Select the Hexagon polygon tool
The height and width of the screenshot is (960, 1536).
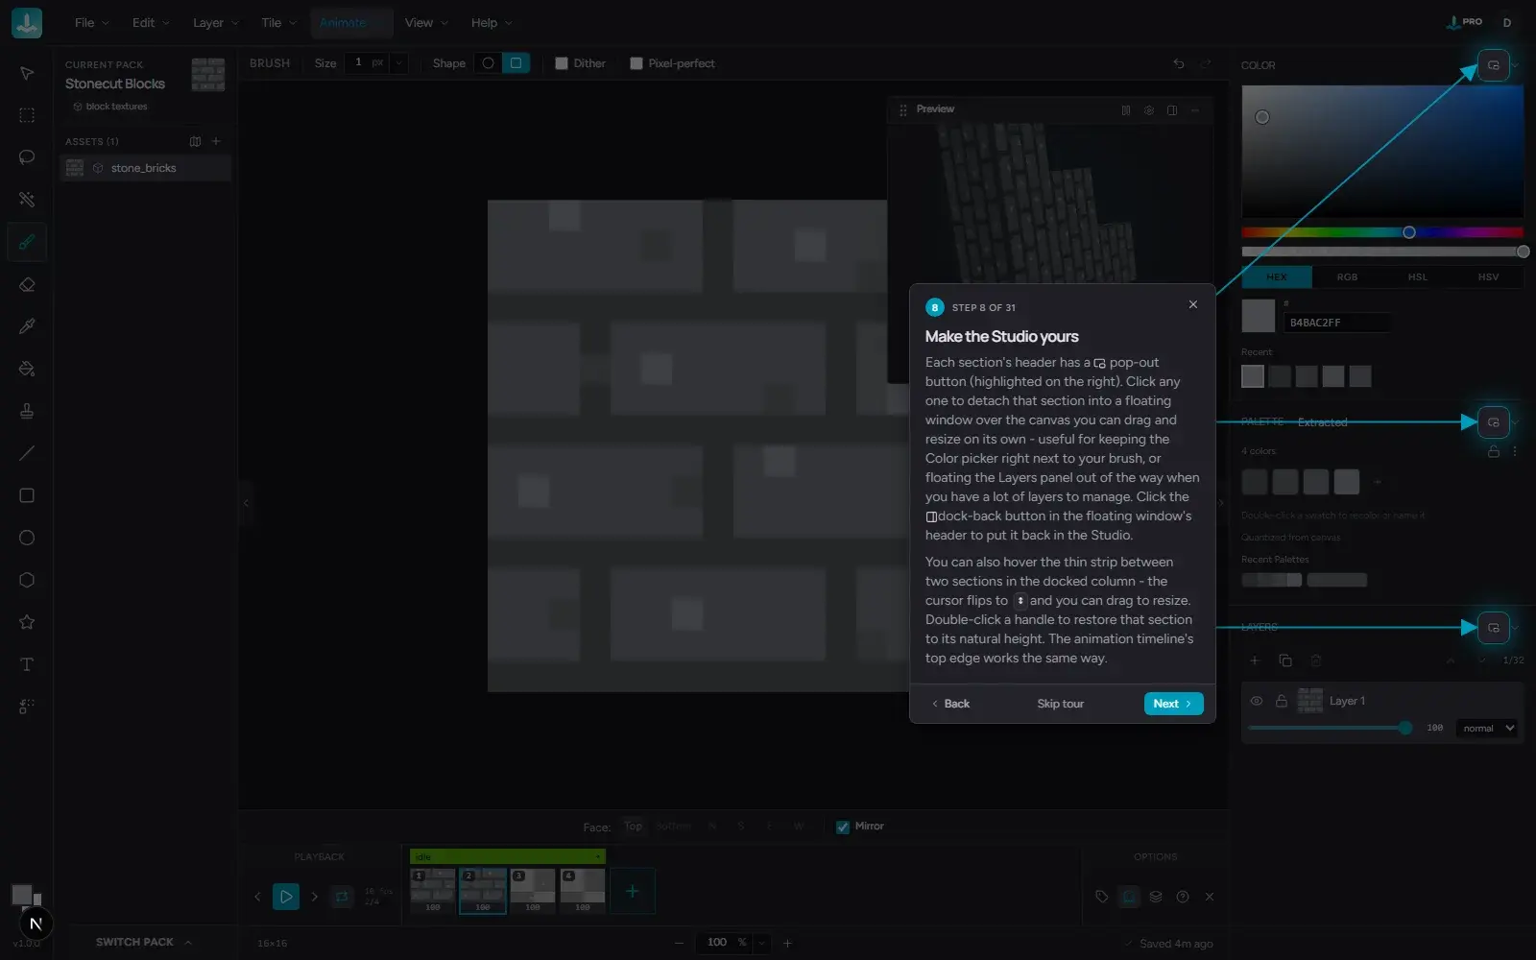coord(27,580)
